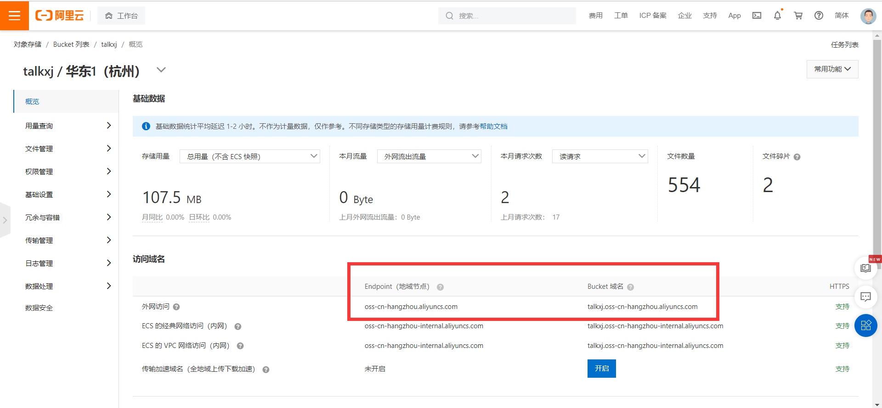The width and height of the screenshot is (882, 408).
Task: Click help icon for 传输加速域名
Action: tap(266, 369)
